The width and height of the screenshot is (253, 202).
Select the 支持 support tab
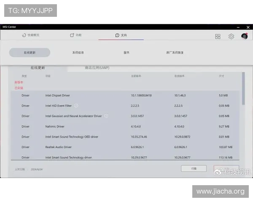pos(121,35)
